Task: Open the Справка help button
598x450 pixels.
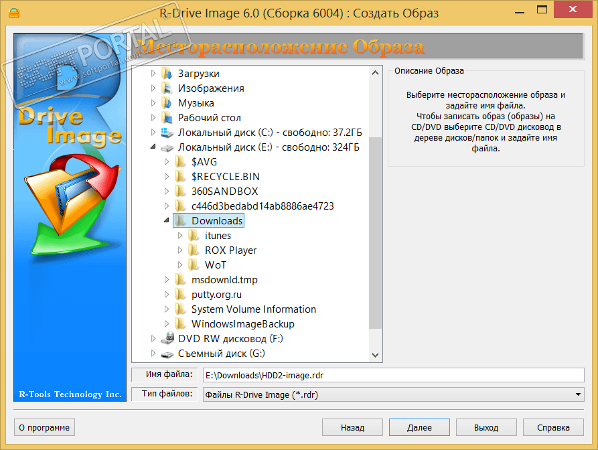Action: pos(553,427)
